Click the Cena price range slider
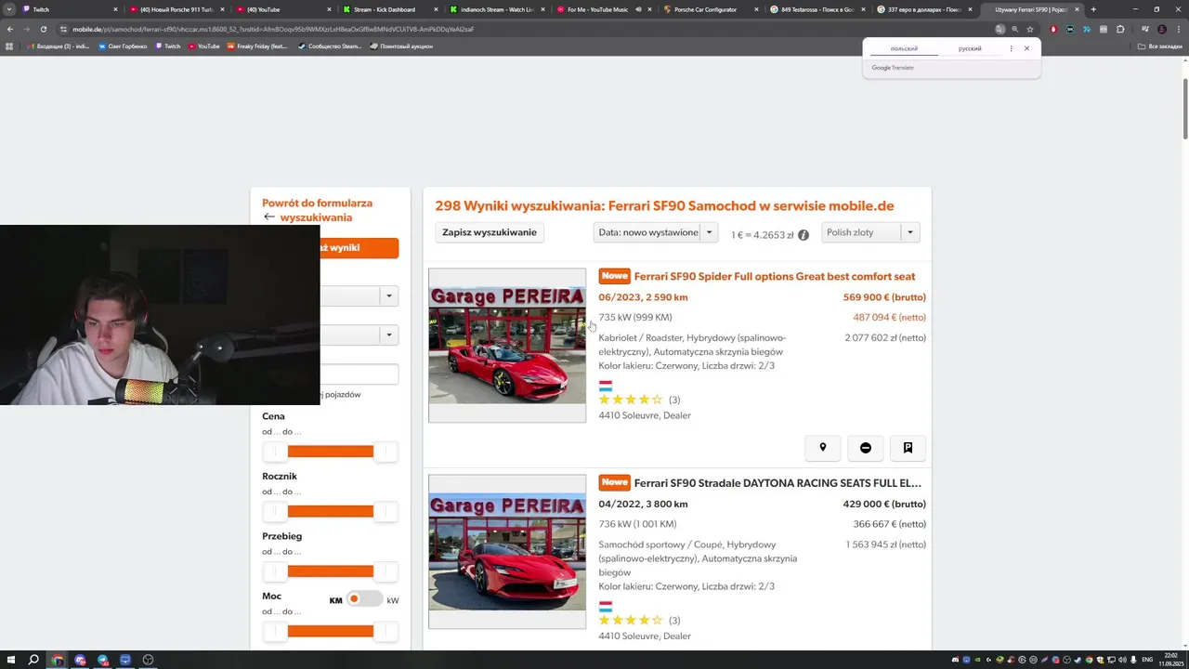 click(x=330, y=452)
